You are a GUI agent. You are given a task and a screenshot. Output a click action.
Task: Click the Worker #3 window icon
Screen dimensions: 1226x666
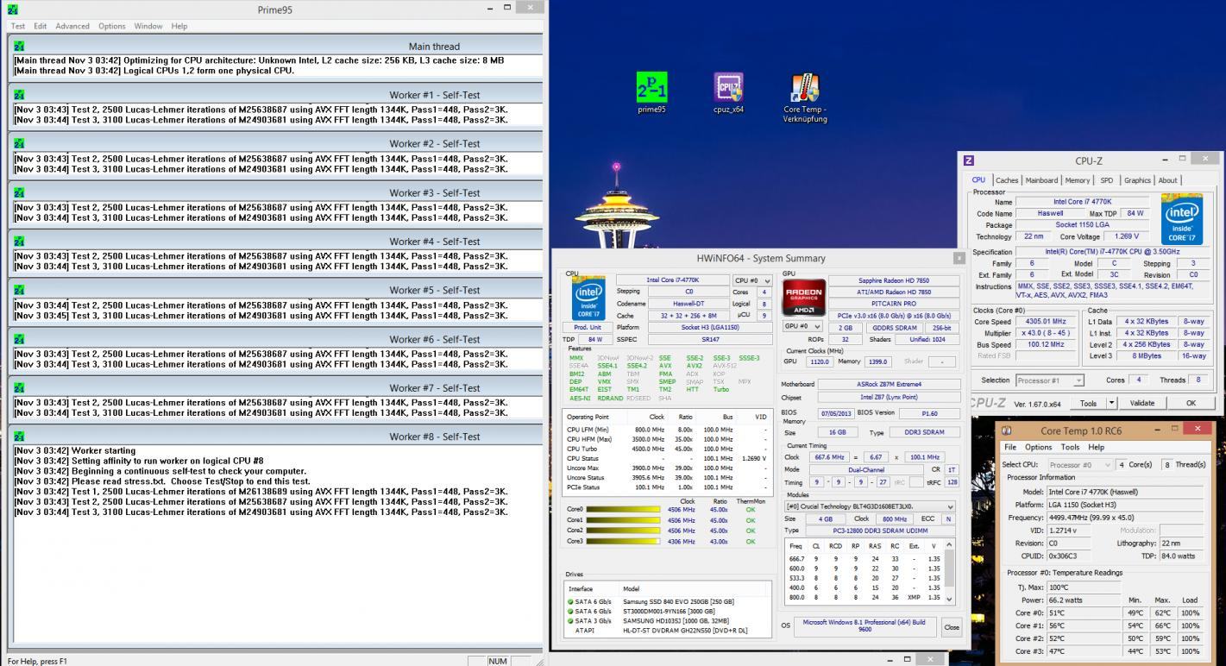(x=19, y=192)
